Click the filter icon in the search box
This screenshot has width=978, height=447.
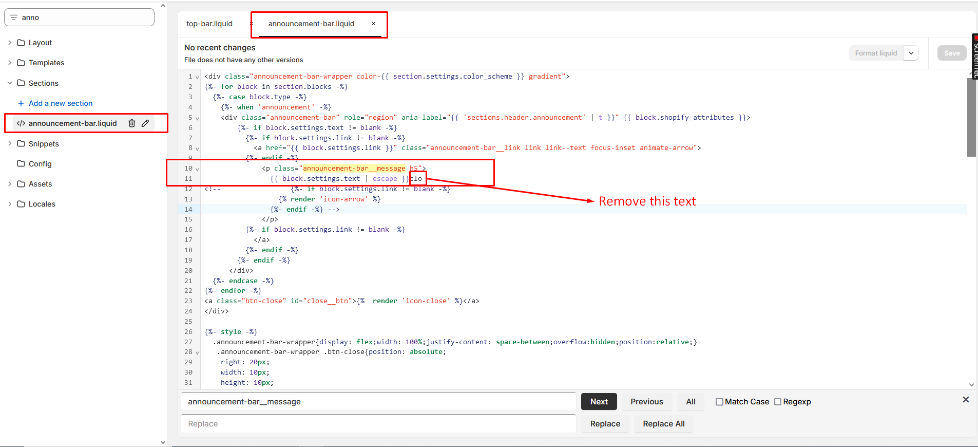(x=14, y=17)
